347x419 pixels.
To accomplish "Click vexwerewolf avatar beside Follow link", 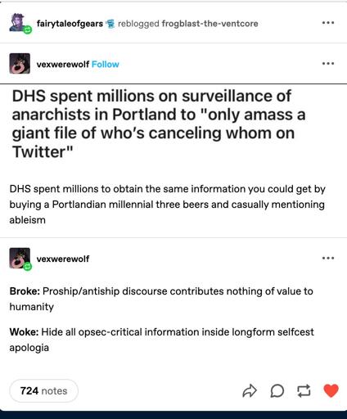I will (20, 63).
